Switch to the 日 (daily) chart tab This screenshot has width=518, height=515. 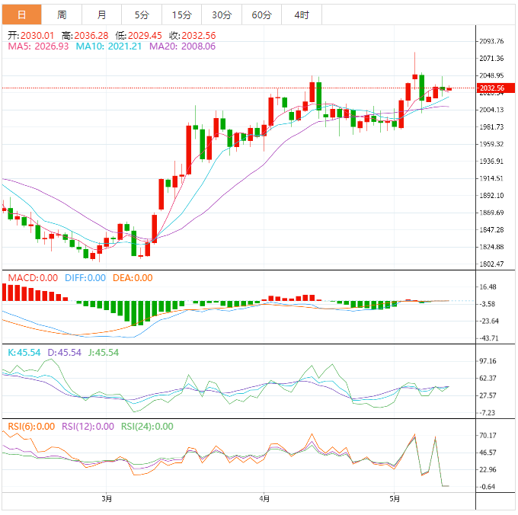(22, 15)
